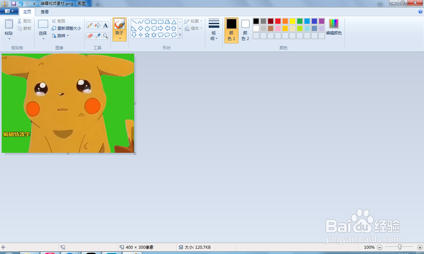
Task: Open Edit colors (编辑颜色)
Action: point(334,27)
